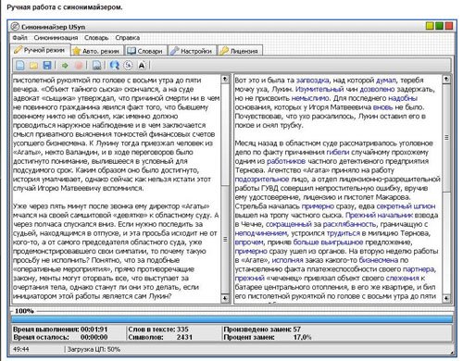Click the green maximize window button

pos(439,26)
